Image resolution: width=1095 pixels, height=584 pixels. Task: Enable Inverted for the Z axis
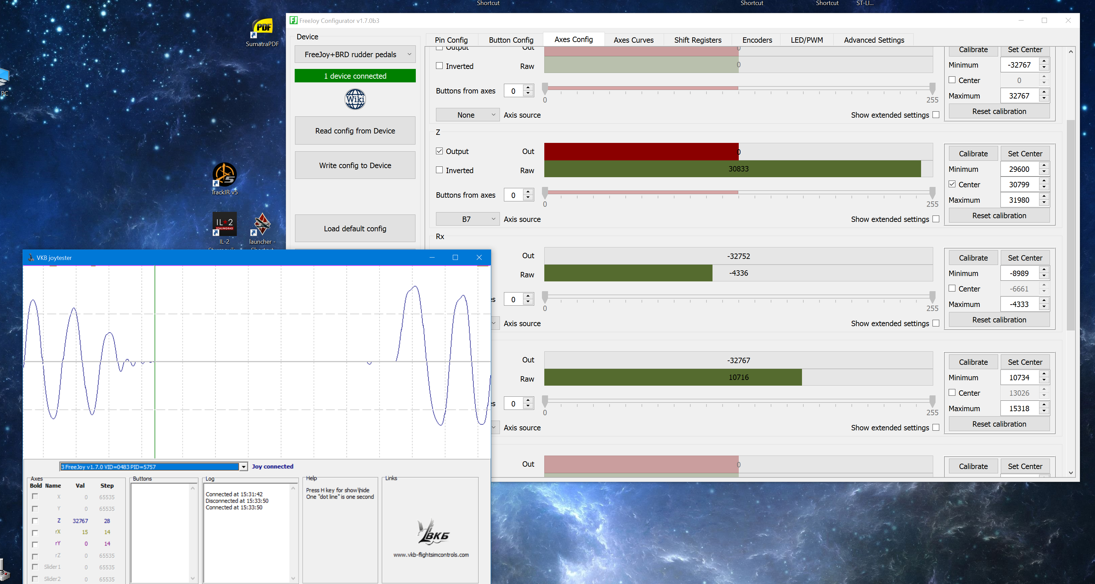click(440, 170)
